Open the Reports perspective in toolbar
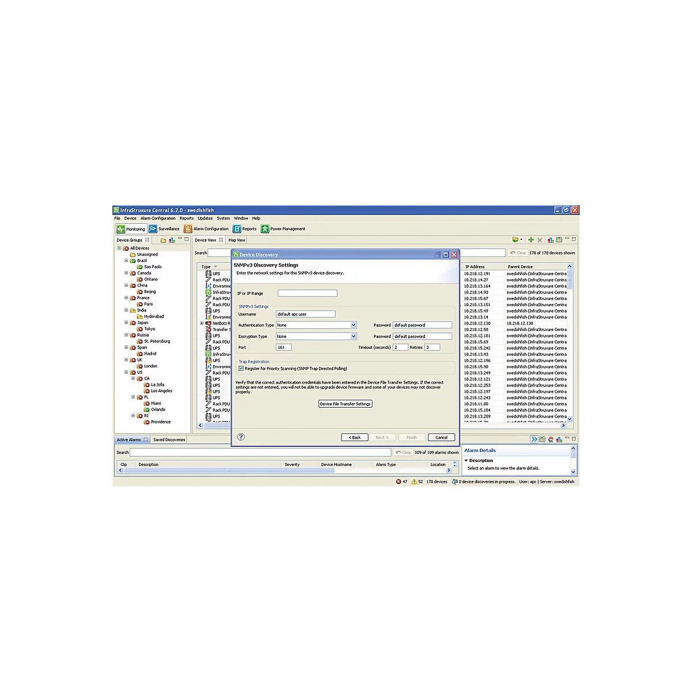Screen dimensions: 692x692 click(x=245, y=229)
